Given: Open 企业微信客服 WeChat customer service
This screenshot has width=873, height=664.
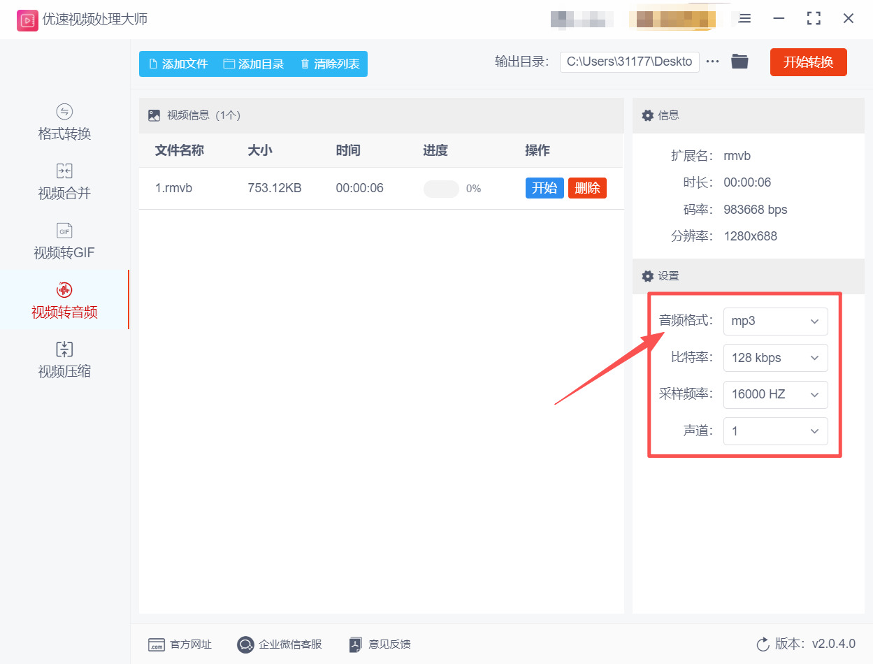Looking at the screenshot, I should [279, 644].
